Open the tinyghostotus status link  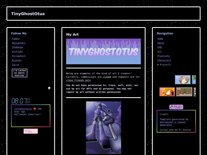23,109
